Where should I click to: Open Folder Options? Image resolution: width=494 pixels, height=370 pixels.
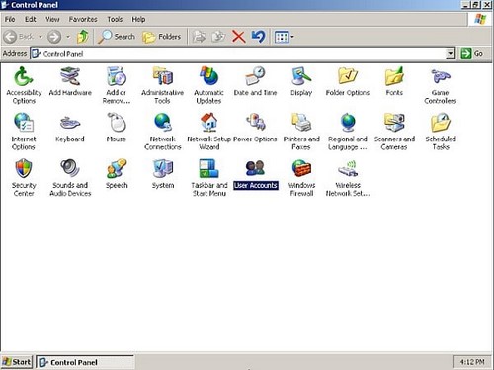(348, 81)
